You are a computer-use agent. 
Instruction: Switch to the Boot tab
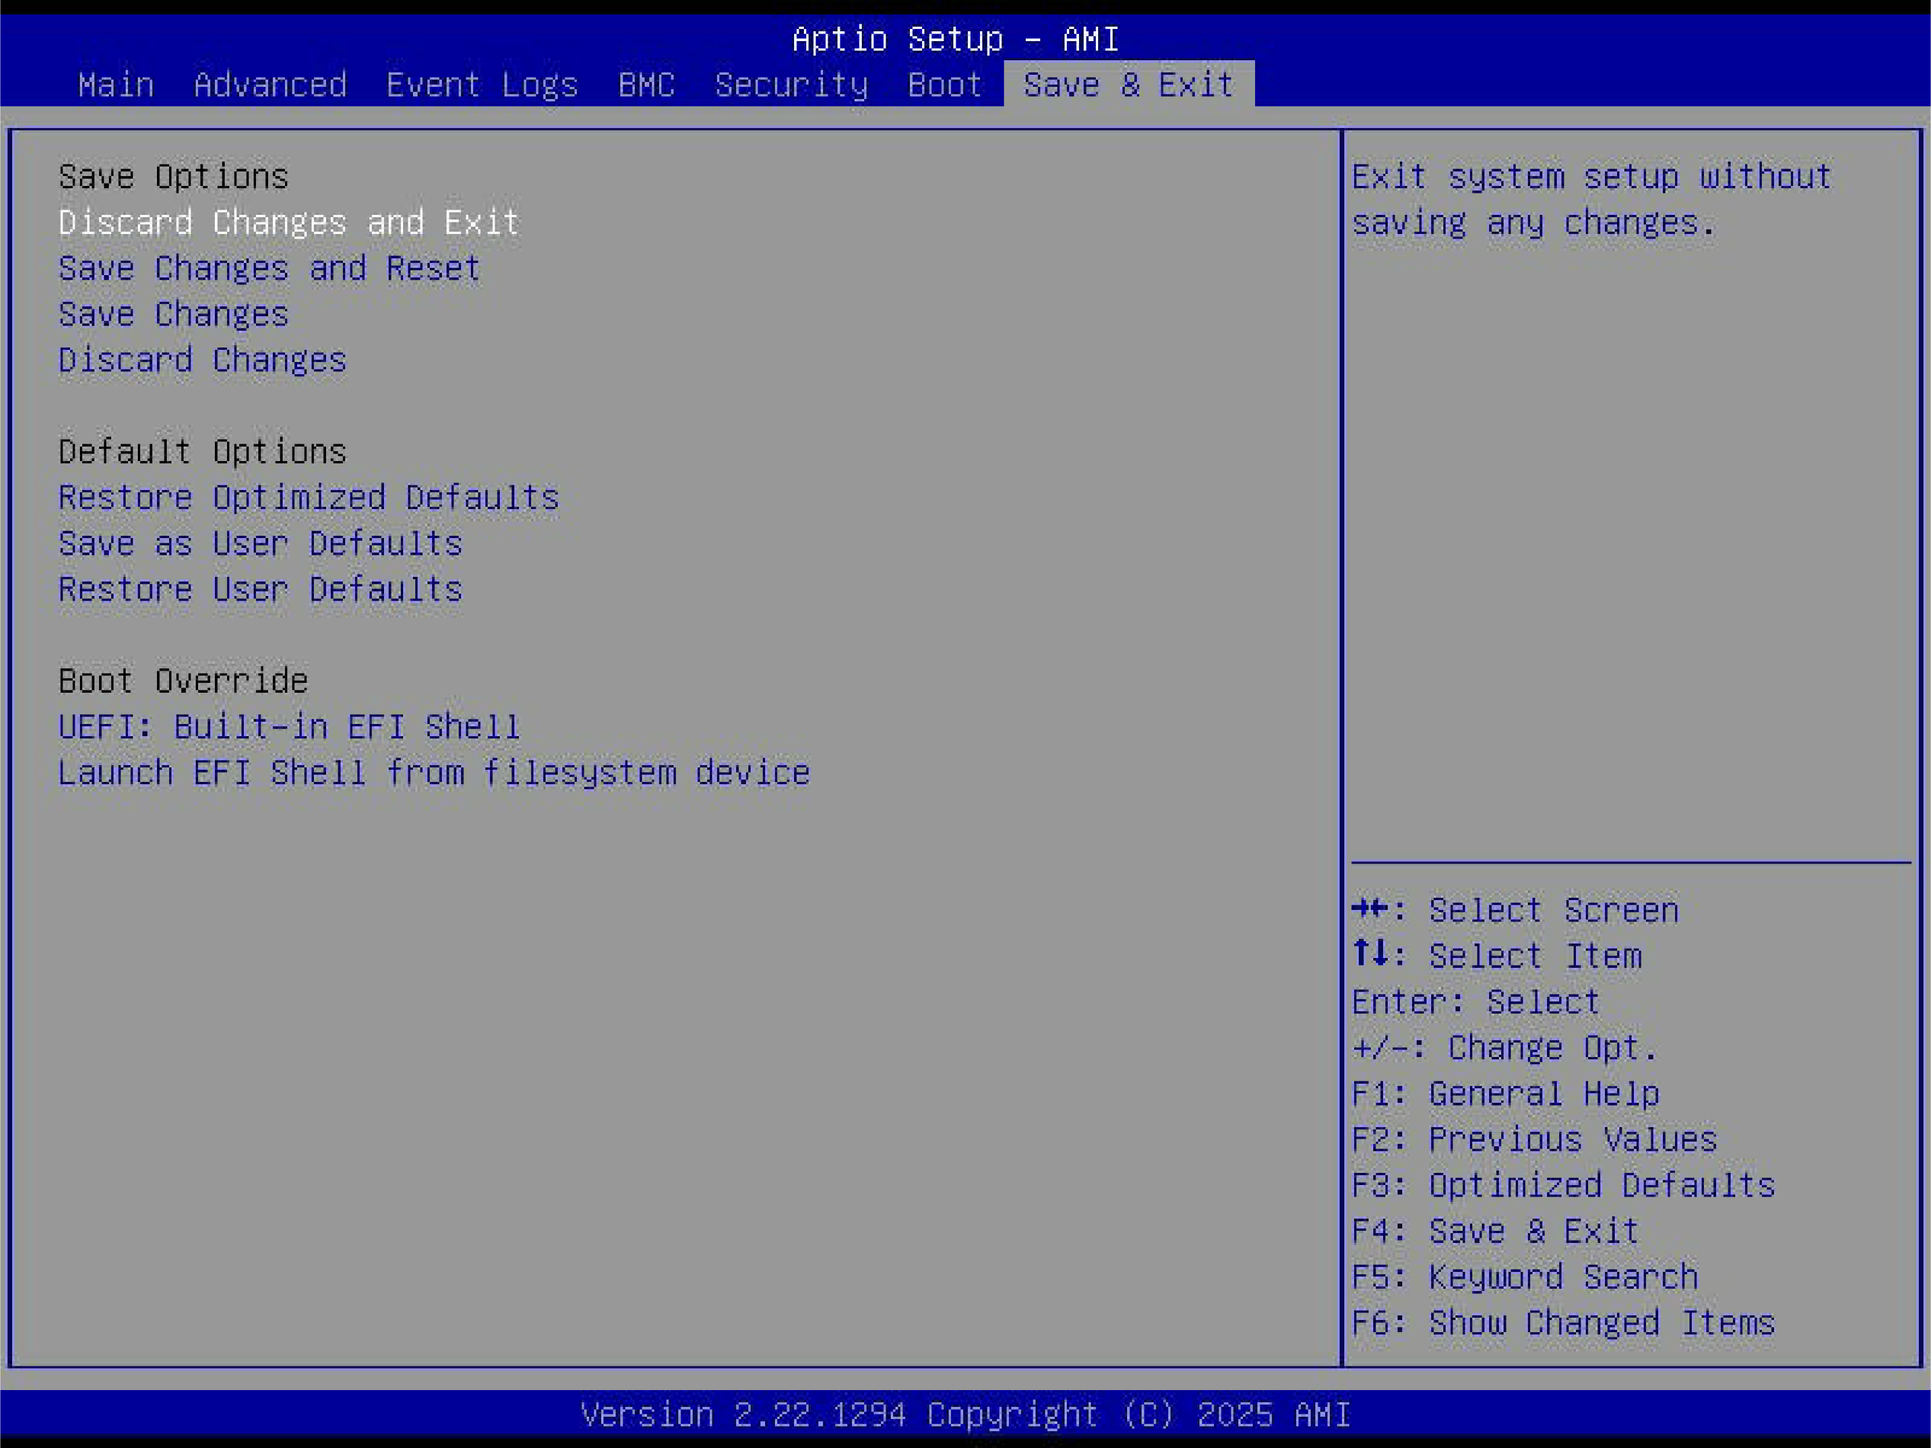(x=945, y=85)
